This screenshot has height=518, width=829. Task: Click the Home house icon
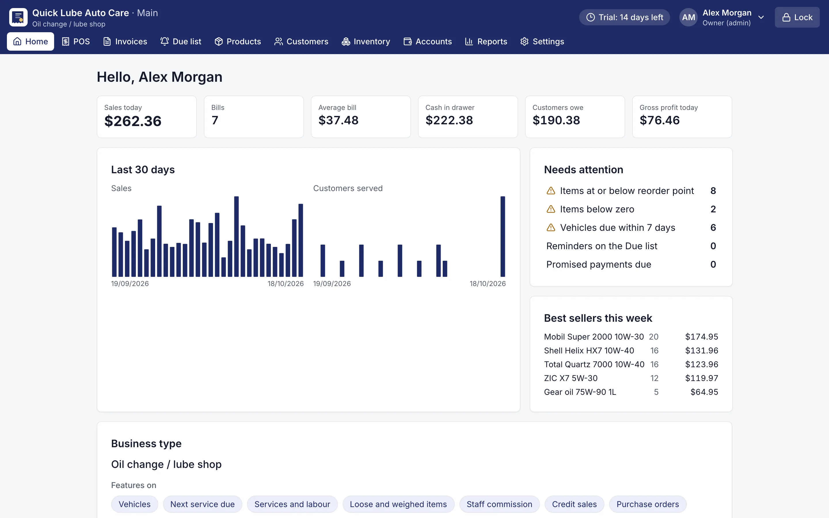(x=17, y=41)
